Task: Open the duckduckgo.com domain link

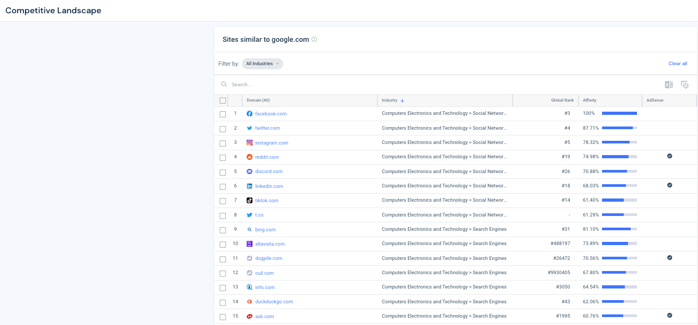Action: click(x=274, y=301)
